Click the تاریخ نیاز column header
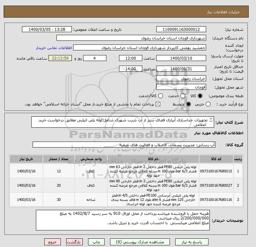 (26, 159)
